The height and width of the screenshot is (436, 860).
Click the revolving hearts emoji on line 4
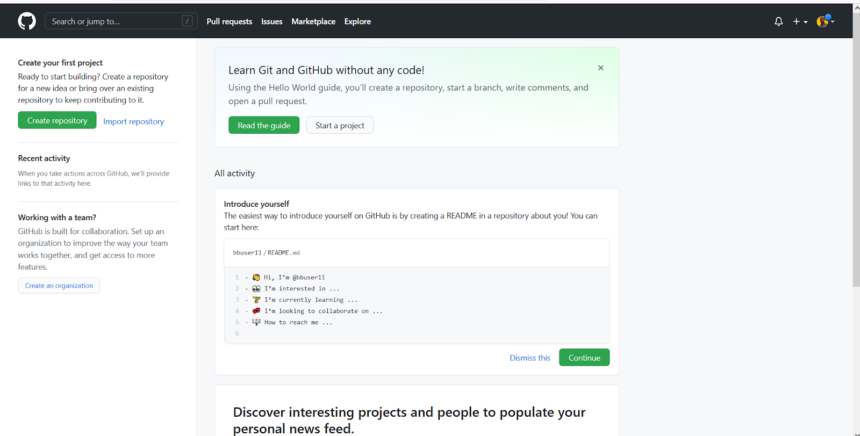pyautogui.click(x=256, y=311)
